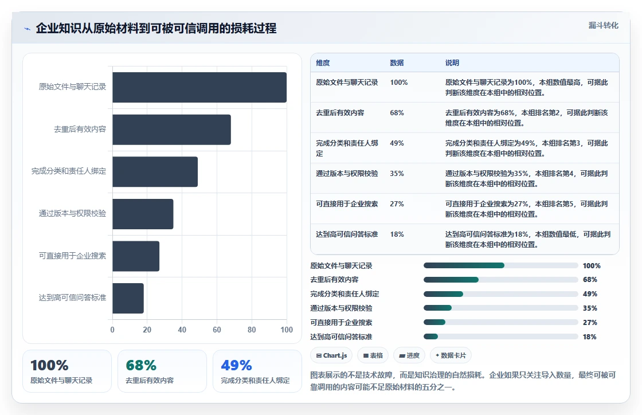Click the 68% data card
The image size is (642, 415).
pyautogui.click(x=162, y=371)
